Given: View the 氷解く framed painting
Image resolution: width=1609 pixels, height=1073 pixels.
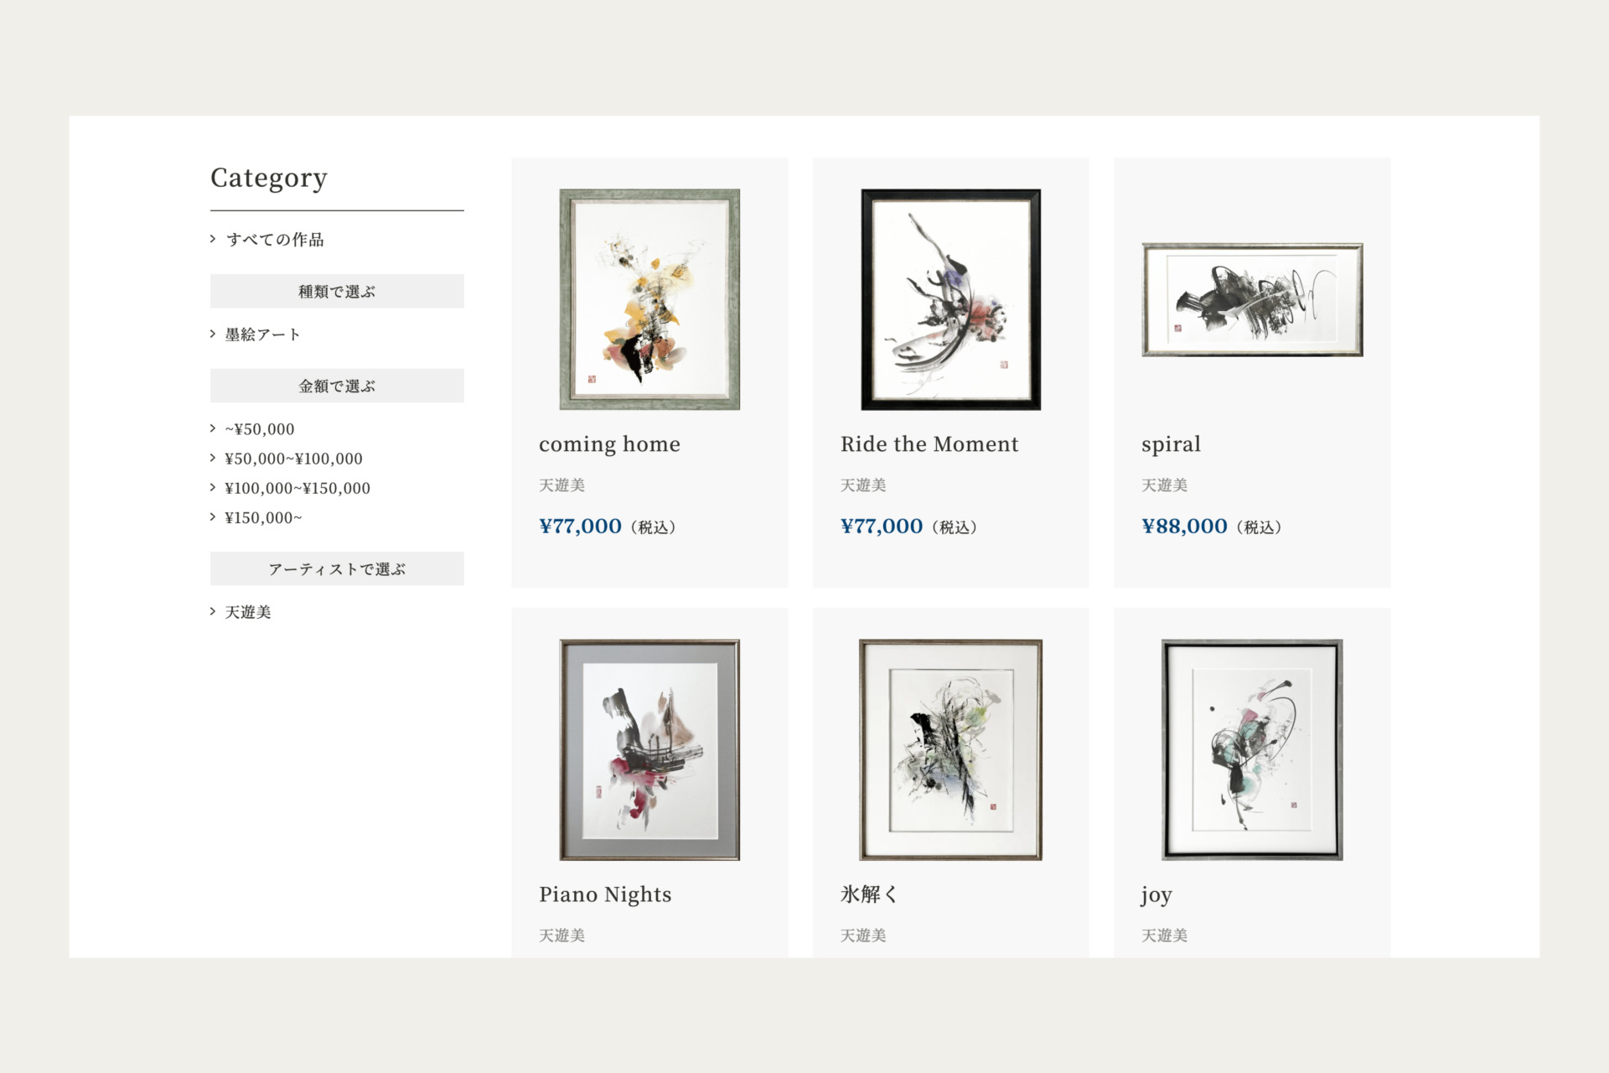Looking at the screenshot, I should click(951, 749).
